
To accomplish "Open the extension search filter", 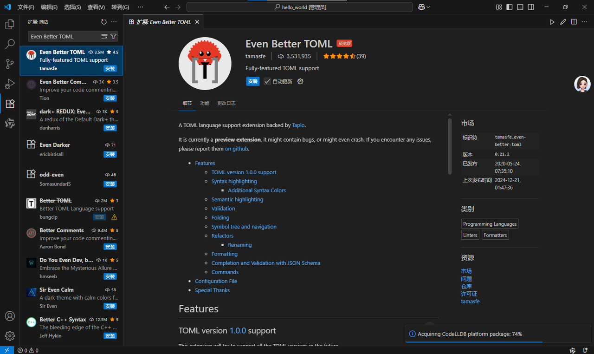I will click(x=113, y=36).
